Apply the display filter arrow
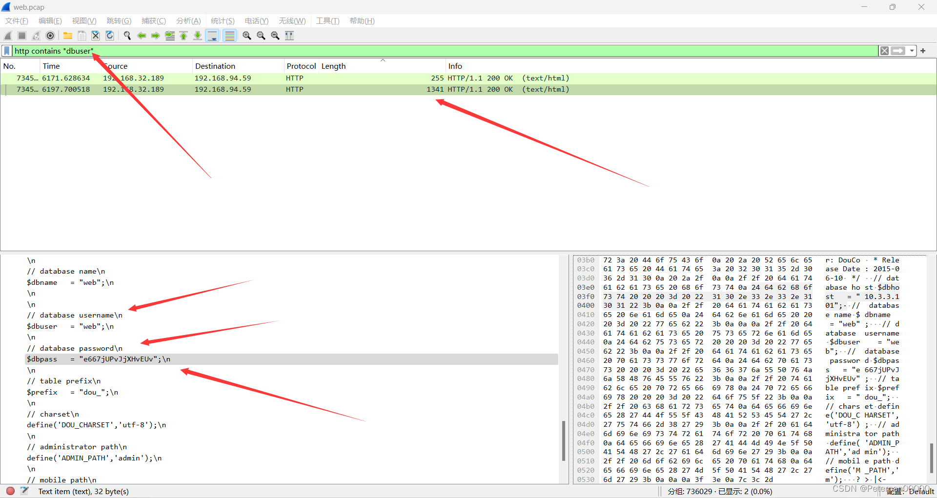Image resolution: width=937 pixels, height=498 pixels. tap(898, 51)
